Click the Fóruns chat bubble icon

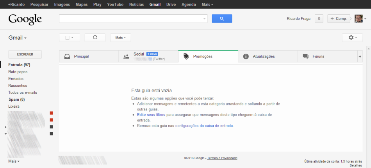(x=305, y=56)
